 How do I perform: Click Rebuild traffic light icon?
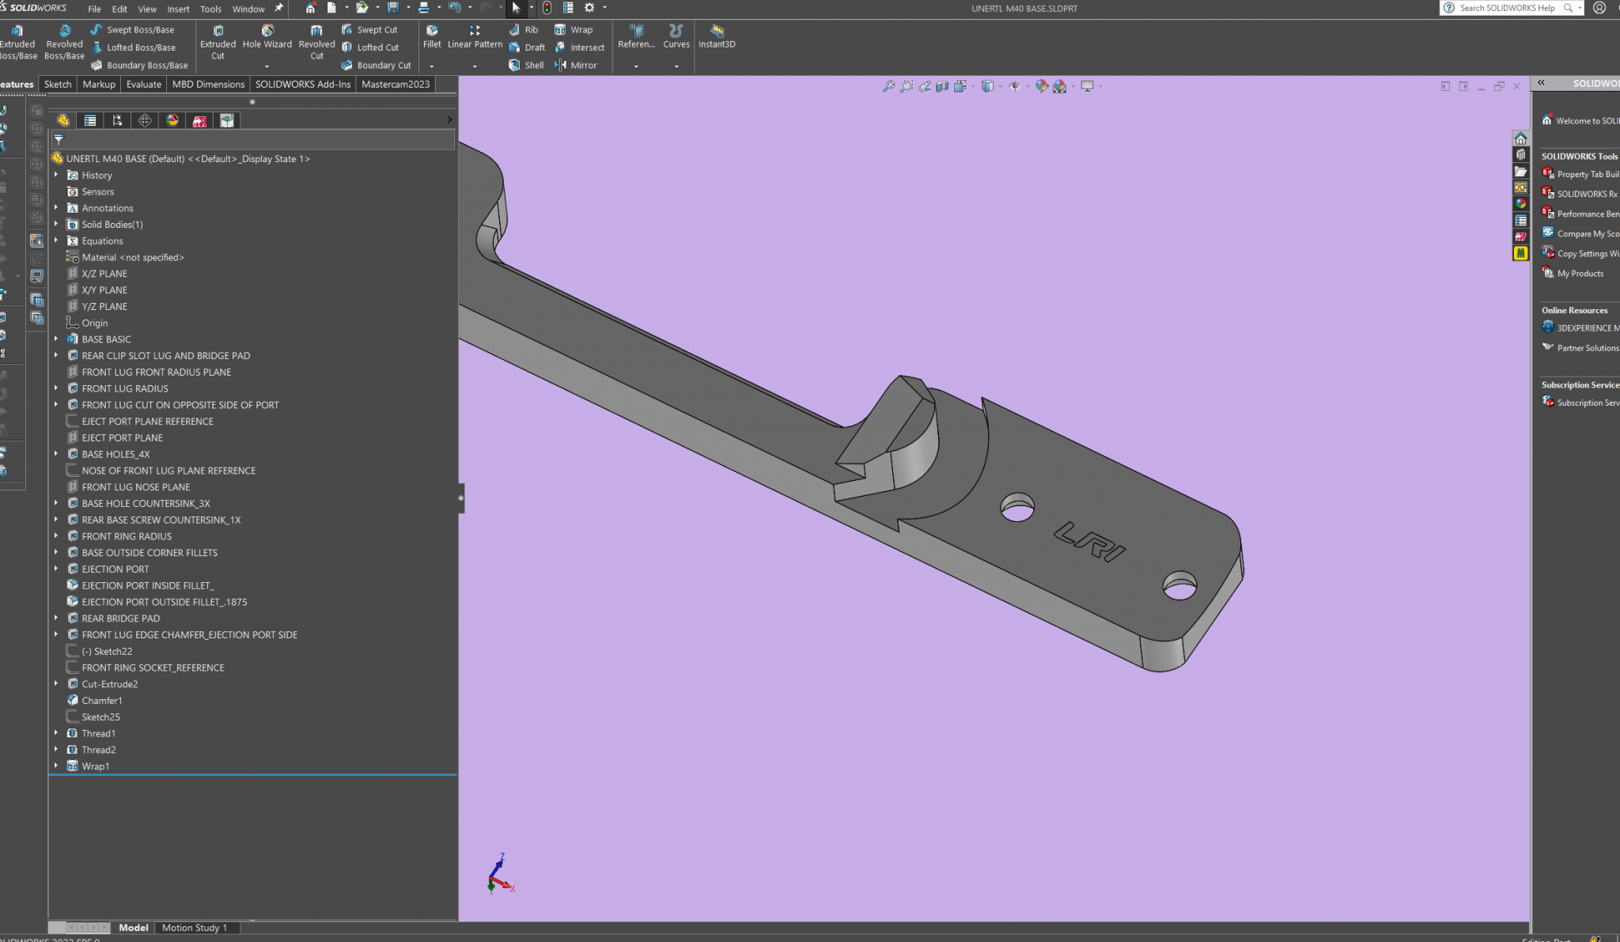pos(547,8)
